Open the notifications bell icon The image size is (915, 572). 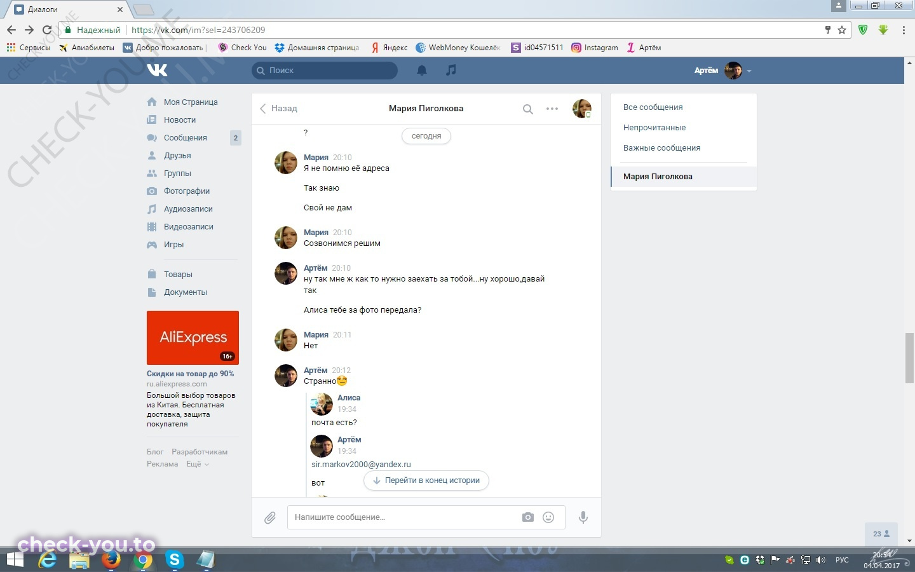coord(421,70)
